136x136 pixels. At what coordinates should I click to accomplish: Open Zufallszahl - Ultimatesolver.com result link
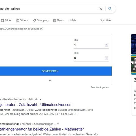(x=36, y=105)
